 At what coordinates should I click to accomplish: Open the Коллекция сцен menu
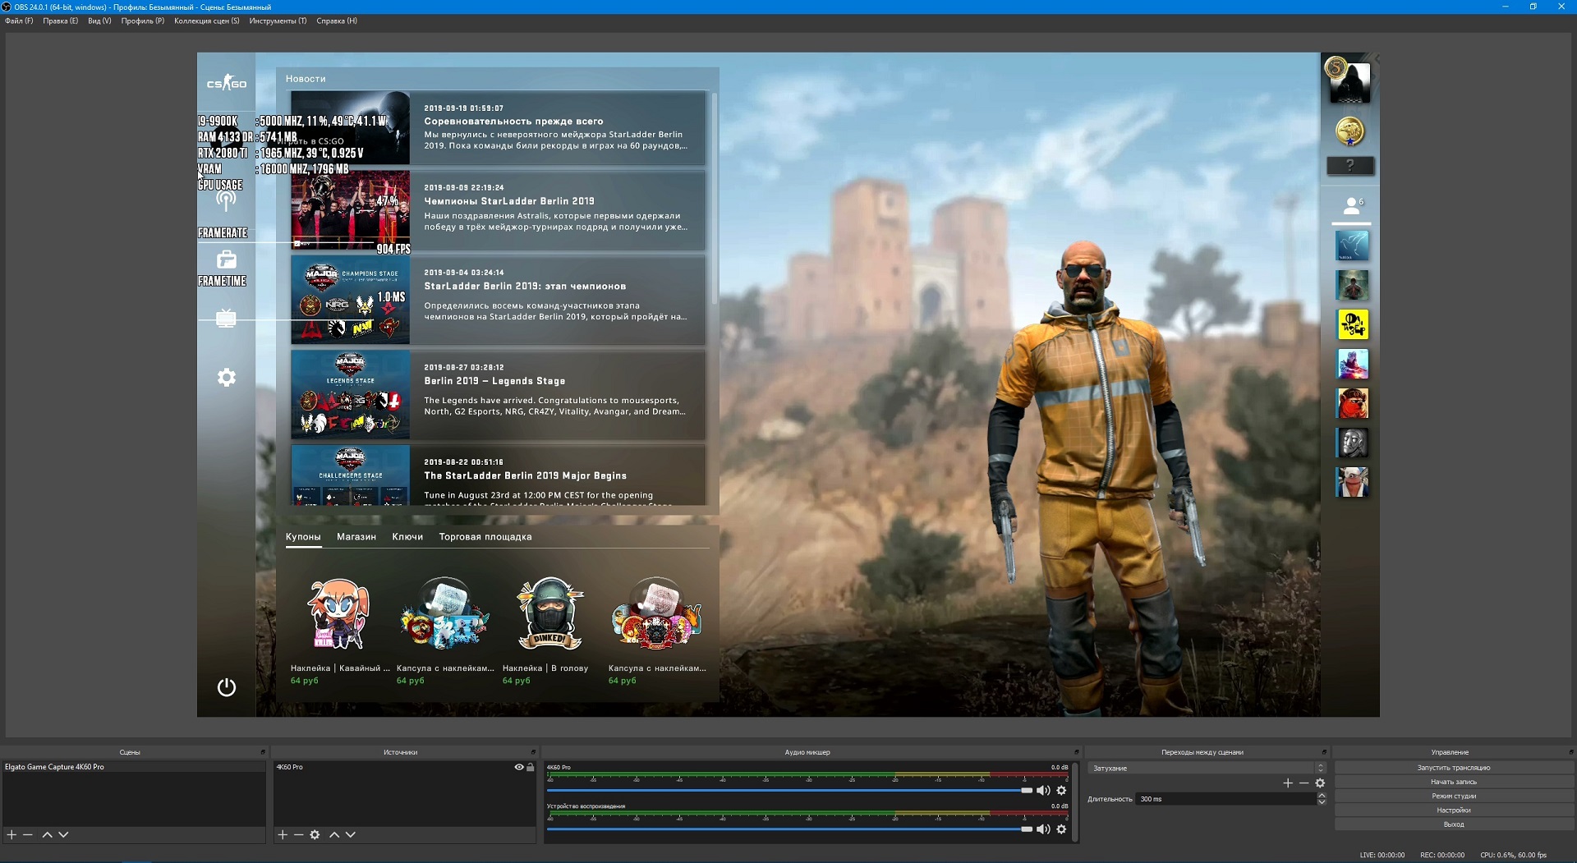point(207,21)
